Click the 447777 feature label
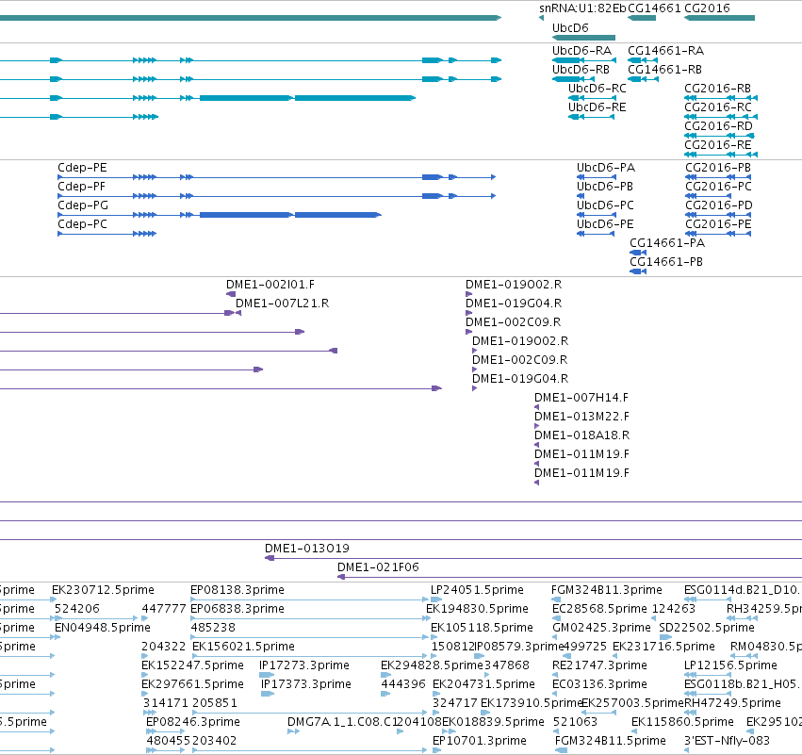 [x=164, y=609]
